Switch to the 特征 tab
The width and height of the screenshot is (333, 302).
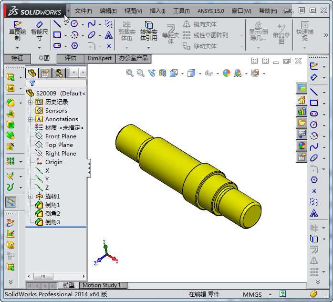point(17,58)
